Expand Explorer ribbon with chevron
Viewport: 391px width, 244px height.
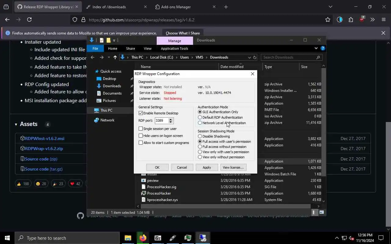coord(316,48)
